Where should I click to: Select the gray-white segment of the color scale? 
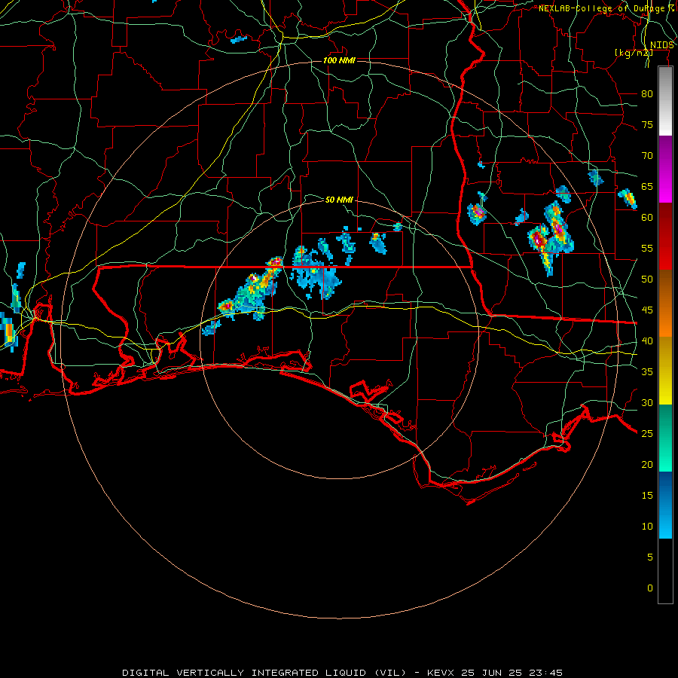click(x=665, y=101)
